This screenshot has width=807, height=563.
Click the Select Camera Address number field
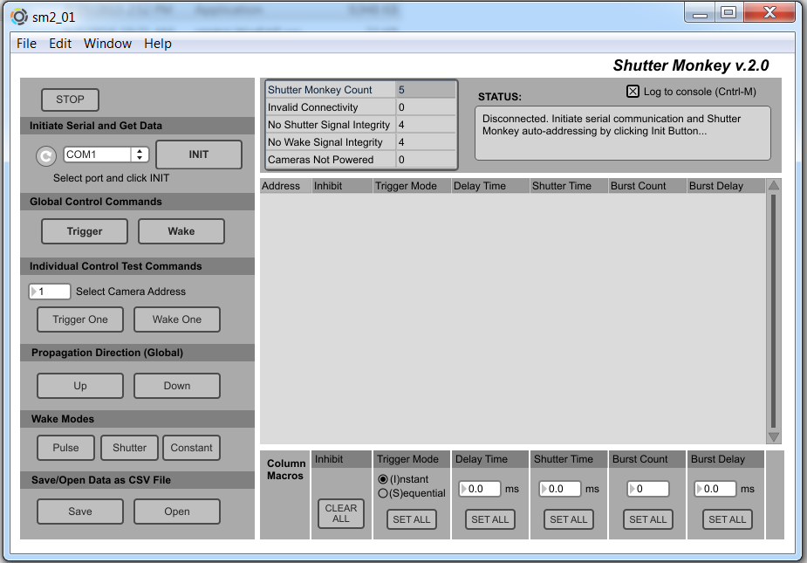[x=50, y=292]
